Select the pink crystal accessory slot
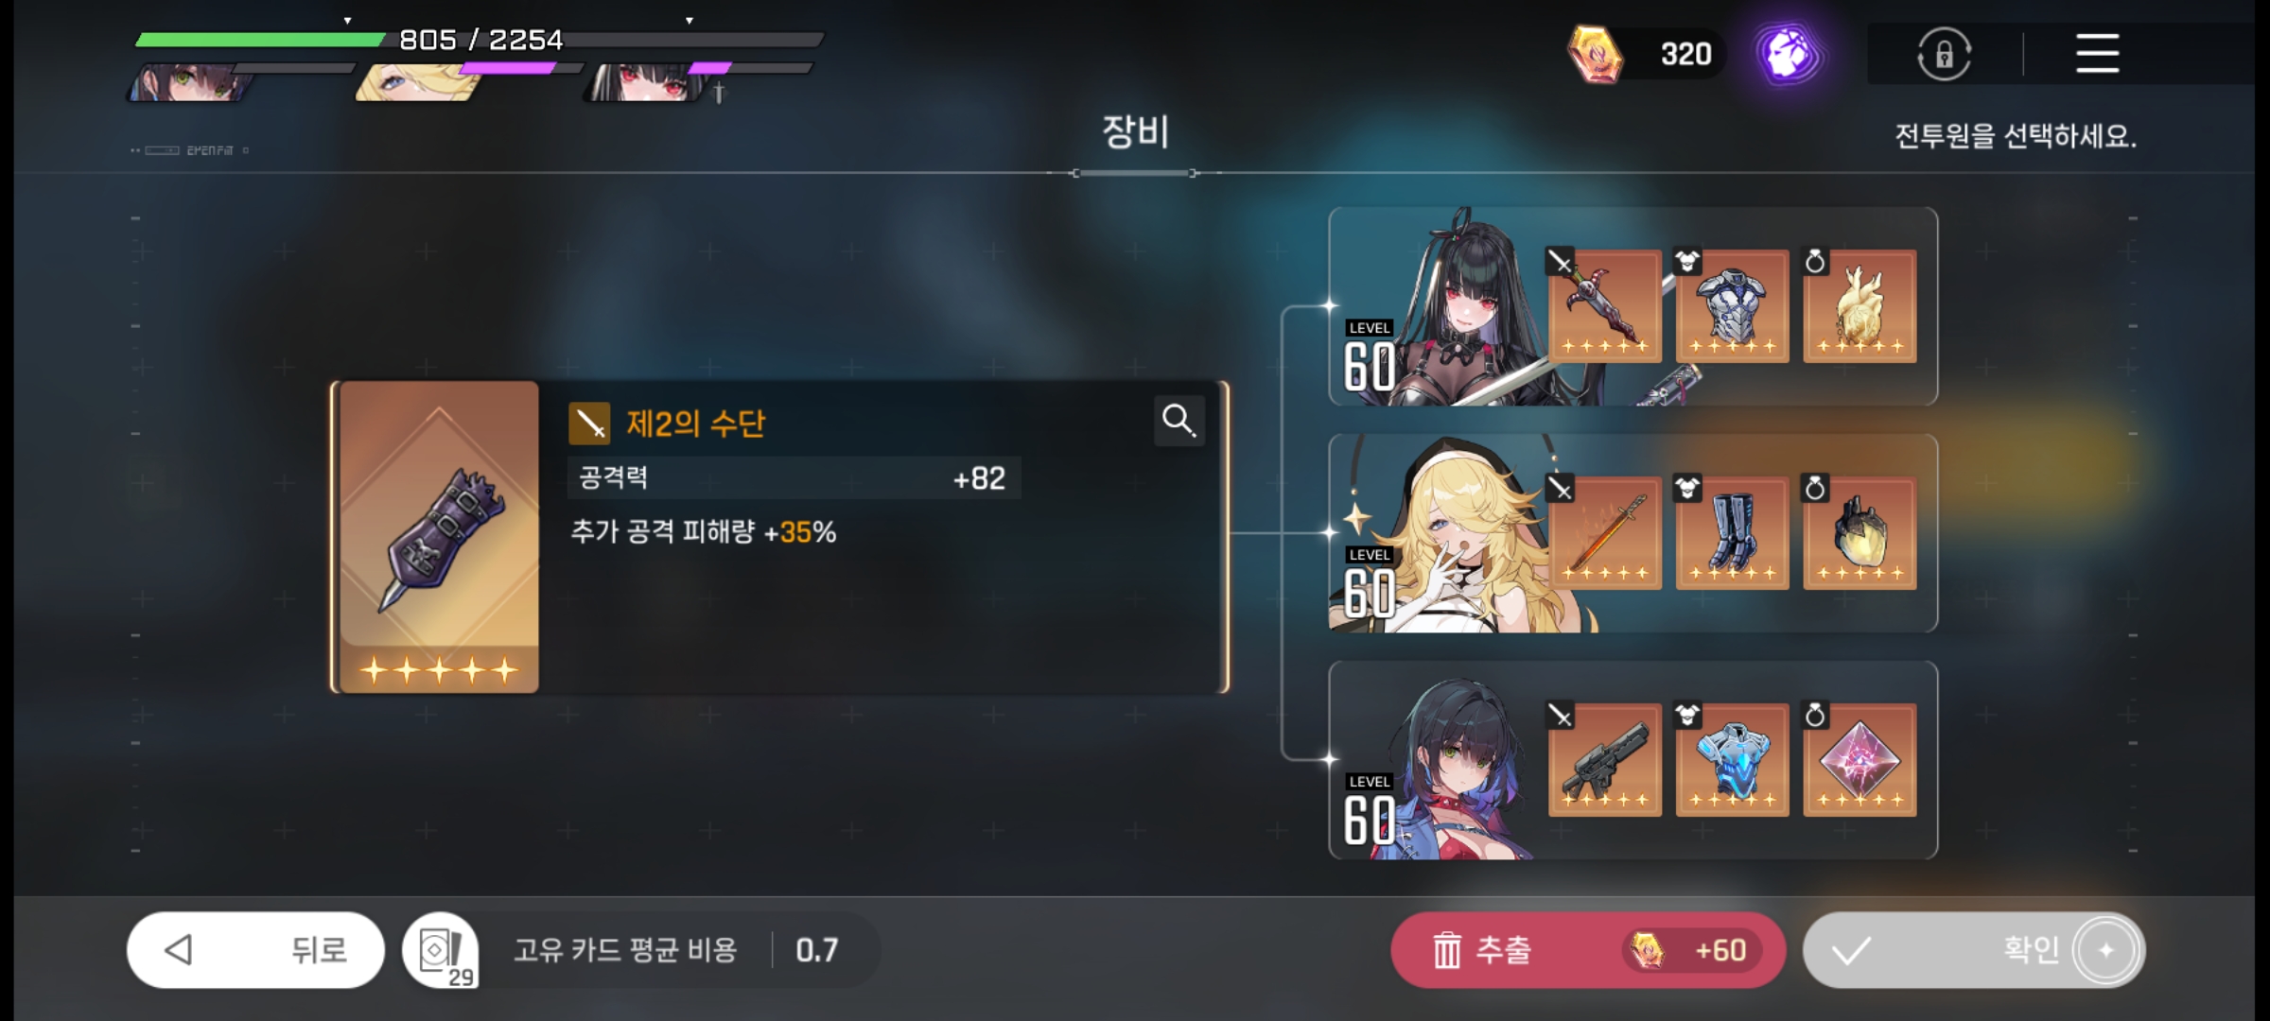Screen dimensions: 2270x1021 point(1860,759)
